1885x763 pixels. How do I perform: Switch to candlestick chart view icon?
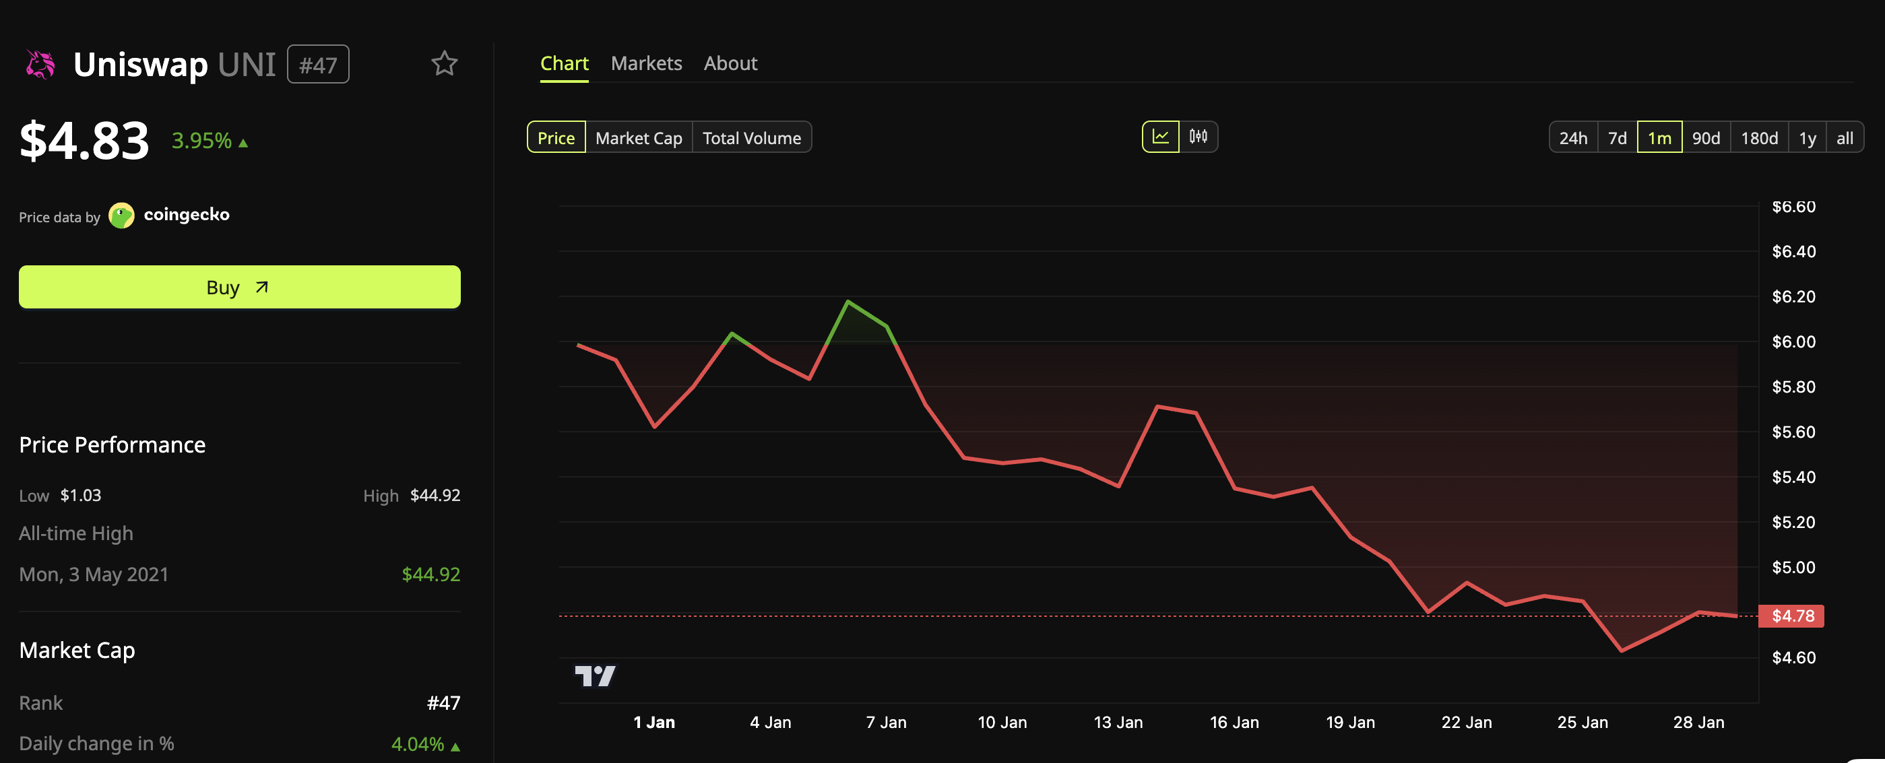(x=1198, y=137)
